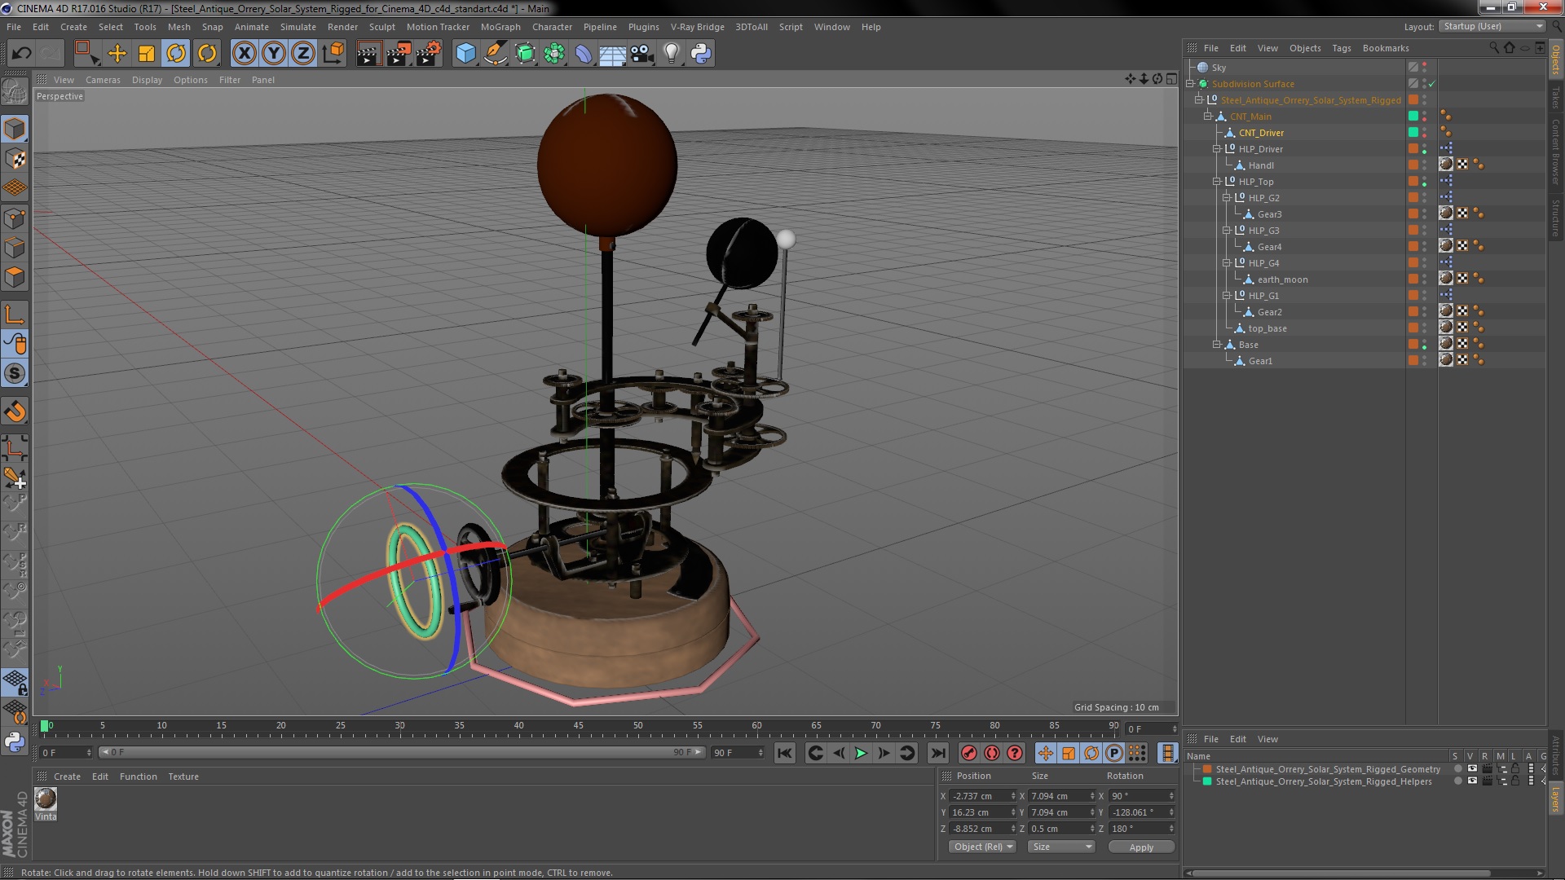1565x880 pixels.
Task: Switch to Texture mode
Action: 15,159
